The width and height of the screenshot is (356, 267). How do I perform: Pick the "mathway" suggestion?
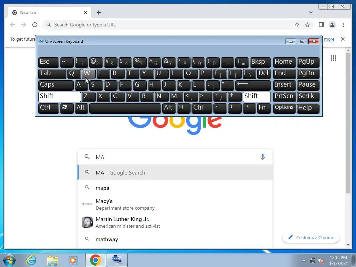(175, 239)
